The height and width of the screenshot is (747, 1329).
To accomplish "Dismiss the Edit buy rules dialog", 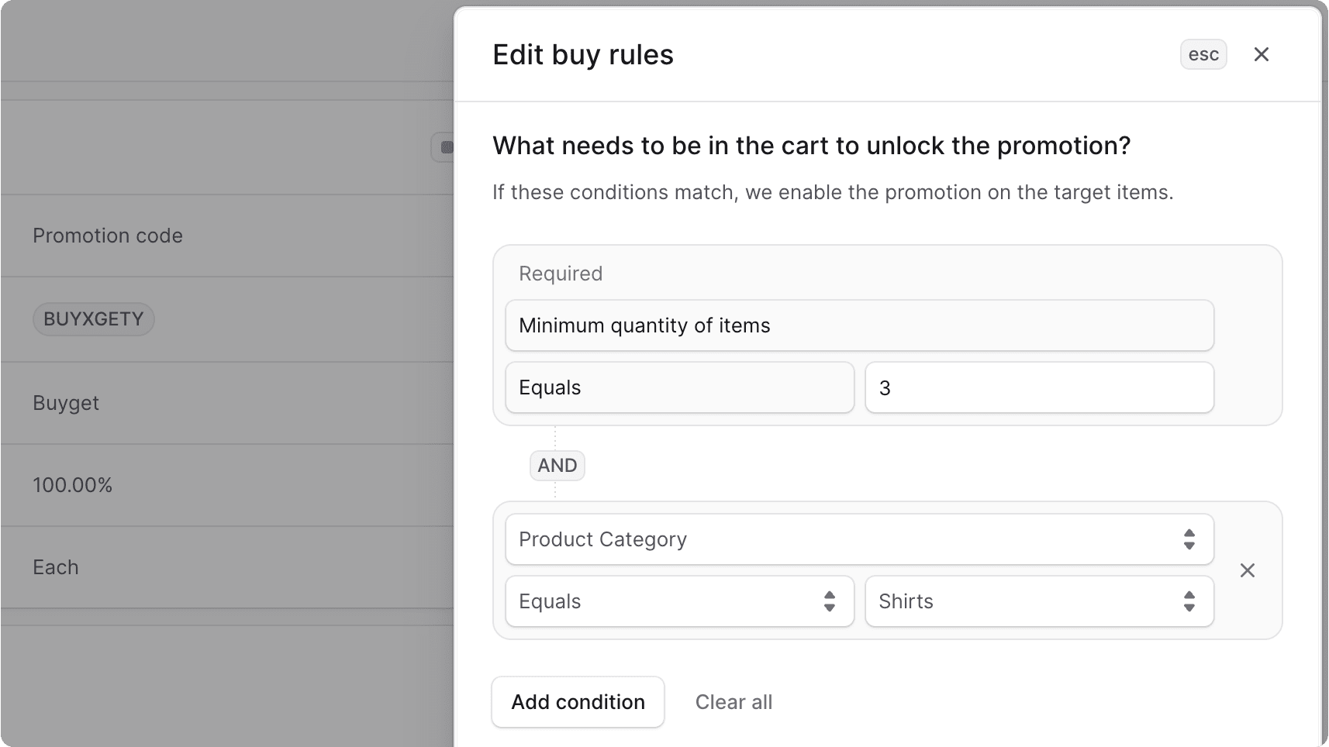I will (1262, 54).
